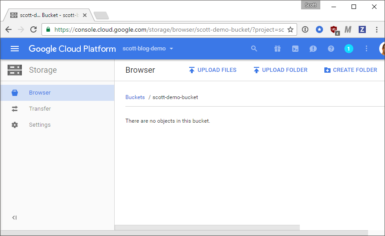Open the feedback alert icon
Image resolution: width=385 pixels, height=236 pixels.
tap(313, 49)
